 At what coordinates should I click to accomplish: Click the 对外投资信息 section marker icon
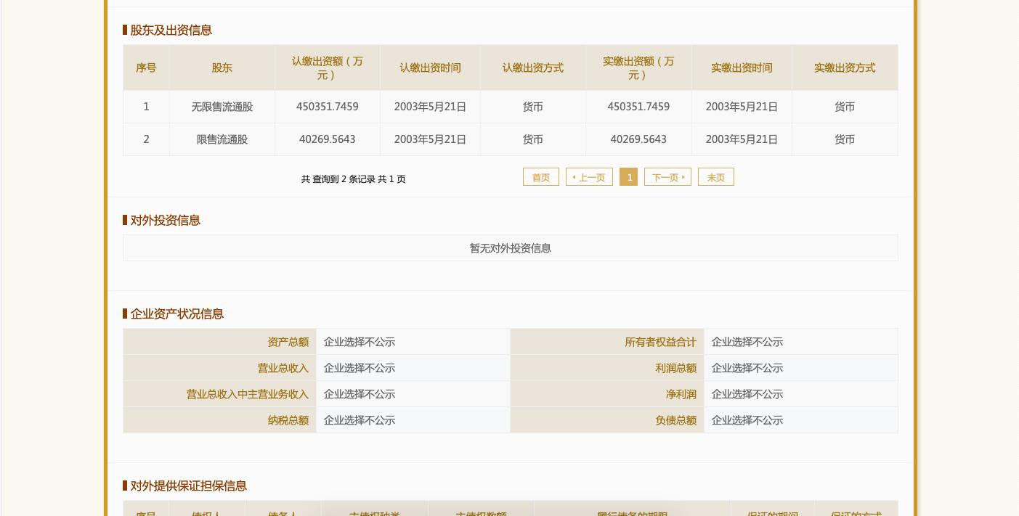tap(125, 220)
